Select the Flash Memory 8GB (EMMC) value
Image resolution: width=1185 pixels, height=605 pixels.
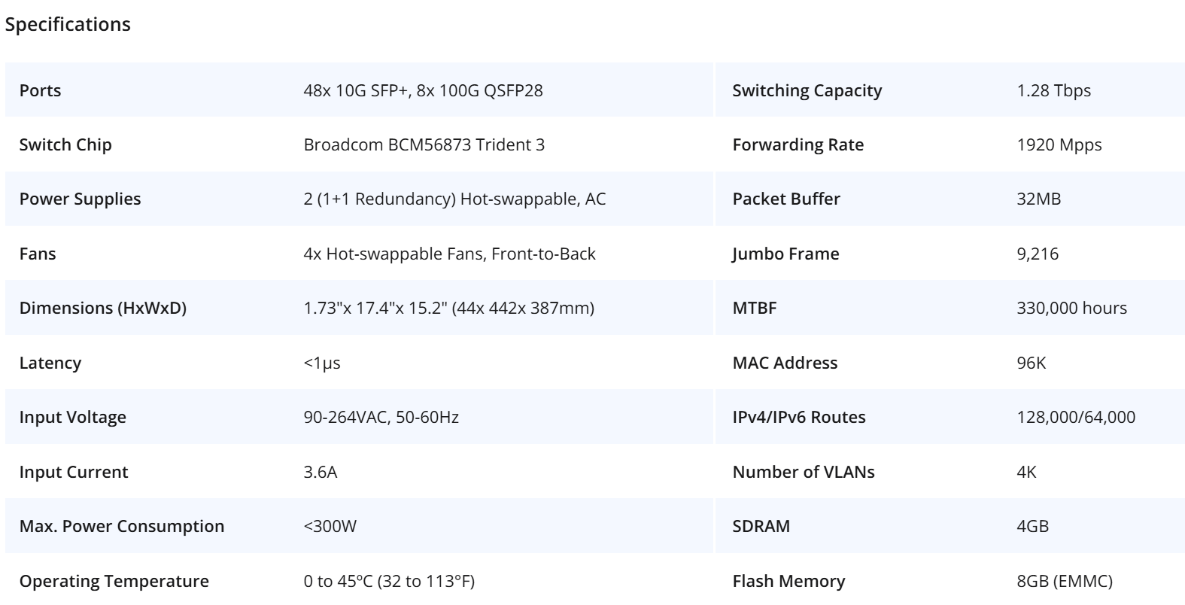pos(1064,581)
